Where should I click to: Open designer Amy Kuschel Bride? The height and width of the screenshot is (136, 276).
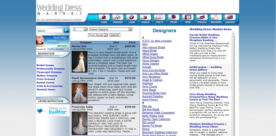[x=154, y=70]
